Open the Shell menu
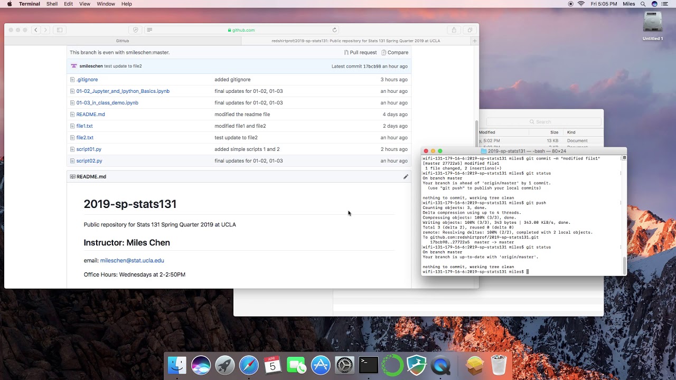676x380 pixels. coord(52,4)
